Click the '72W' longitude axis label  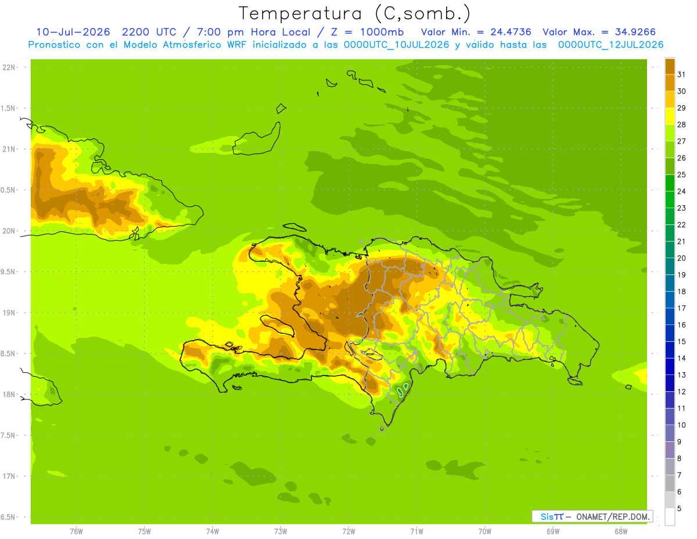point(349,531)
